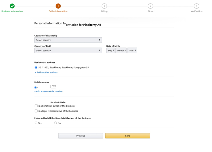Click the green Business Information checkmark icon
Viewport: 212px width, 152px height.
pos(12,6)
